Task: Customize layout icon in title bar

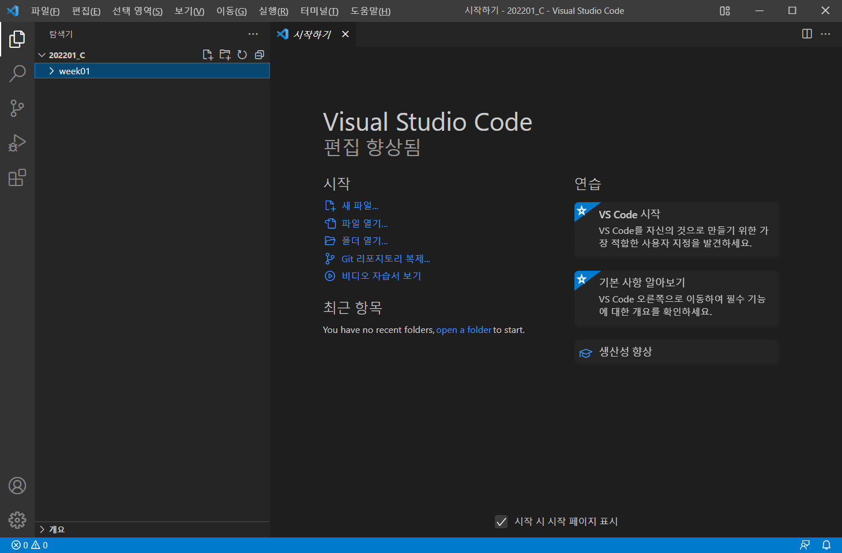Action: (x=725, y=11)
